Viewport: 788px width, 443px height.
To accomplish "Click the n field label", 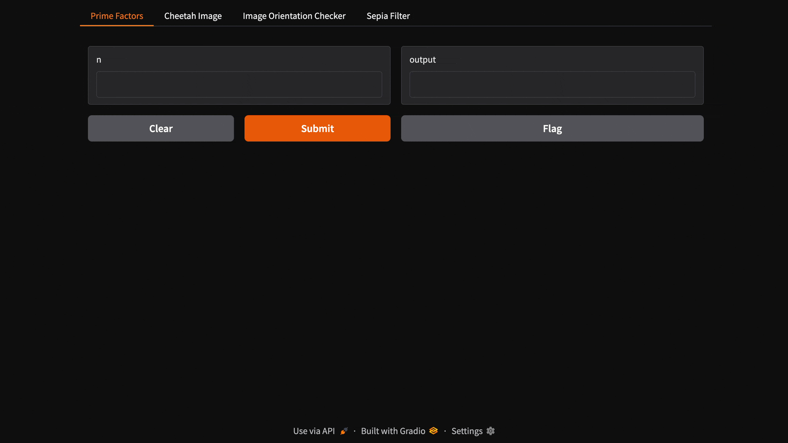I will (98, 59).
